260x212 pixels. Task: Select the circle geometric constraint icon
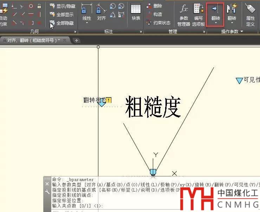(x=31, y=6)
